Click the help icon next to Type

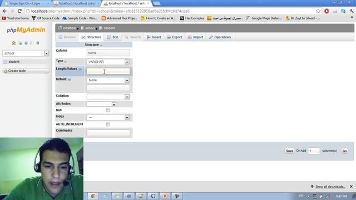pos(66,61)
